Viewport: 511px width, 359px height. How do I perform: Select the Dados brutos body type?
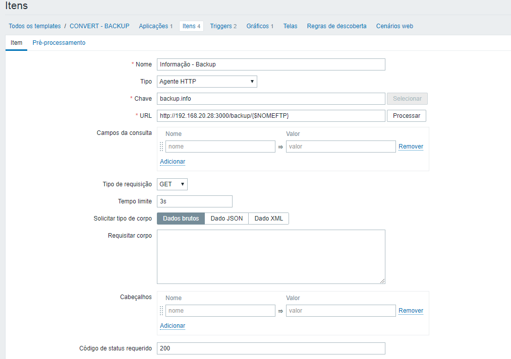tap(181, 219)
